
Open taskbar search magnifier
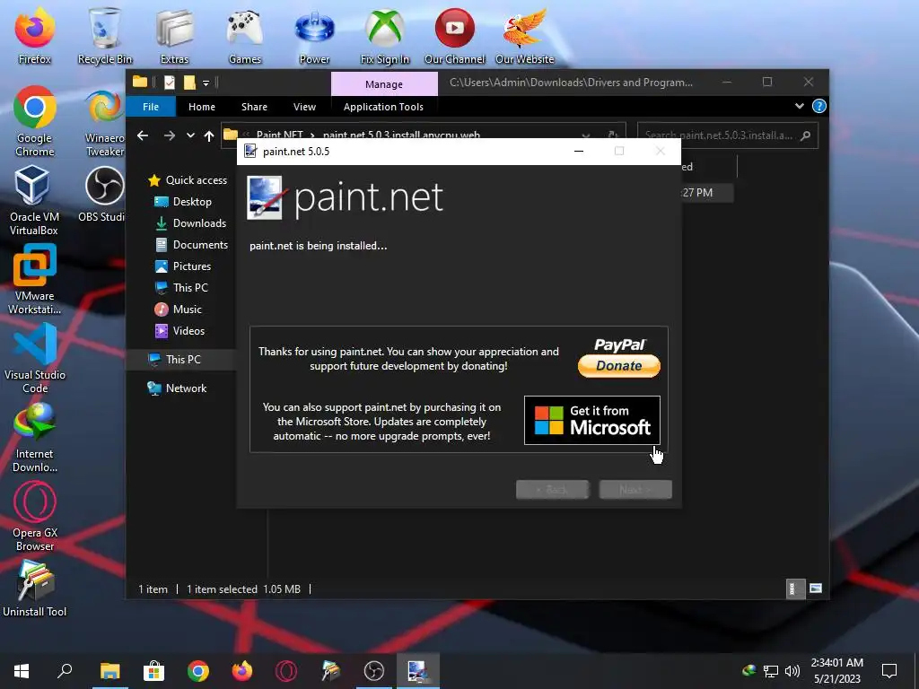[65, 671]
